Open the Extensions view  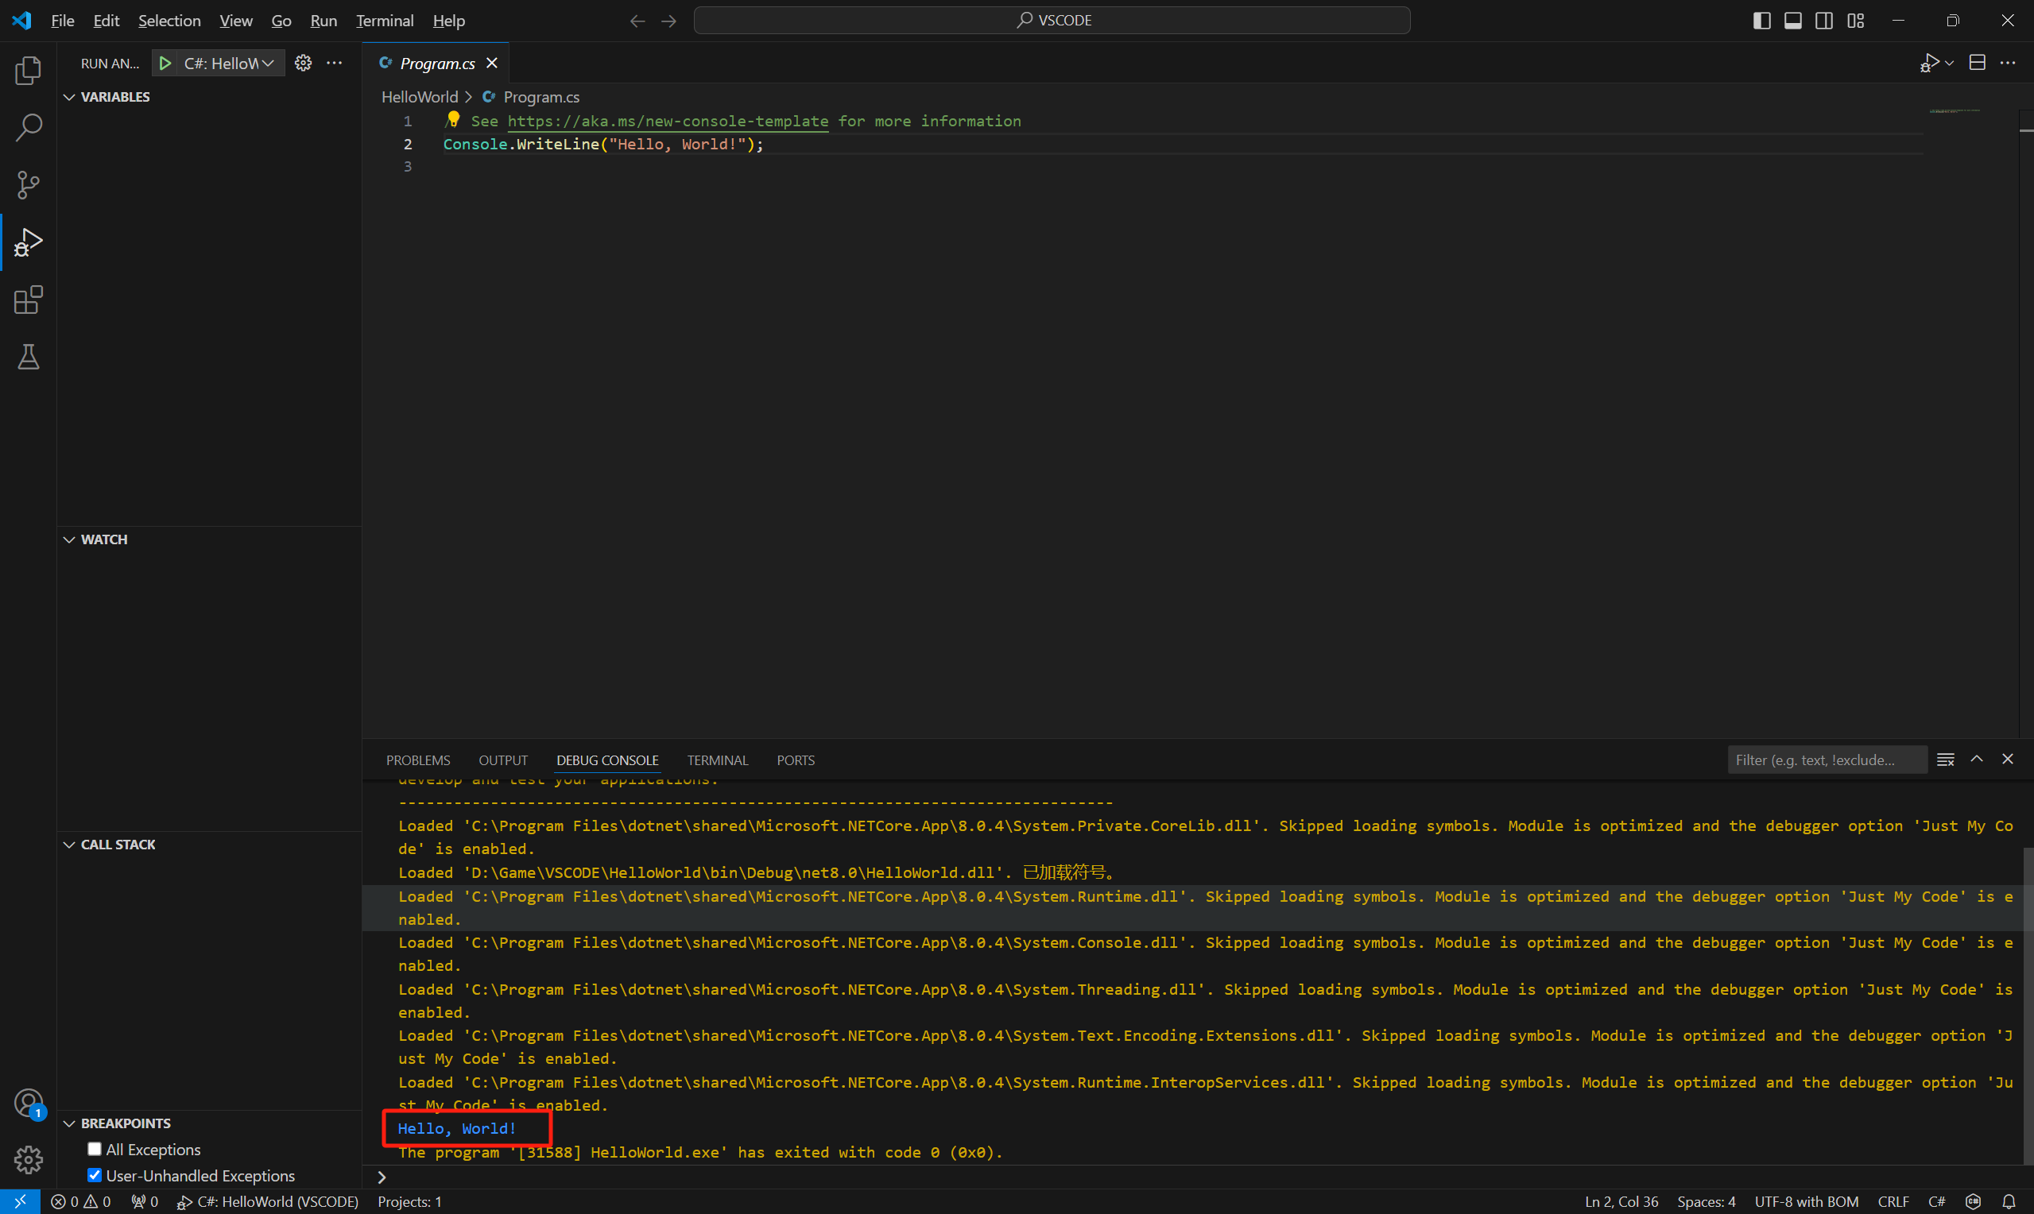[x=29, y=300]
